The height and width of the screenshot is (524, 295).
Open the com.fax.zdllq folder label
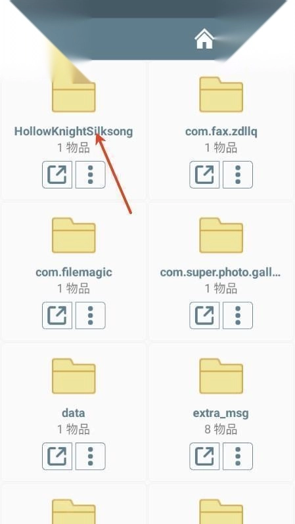coord(221,131)
